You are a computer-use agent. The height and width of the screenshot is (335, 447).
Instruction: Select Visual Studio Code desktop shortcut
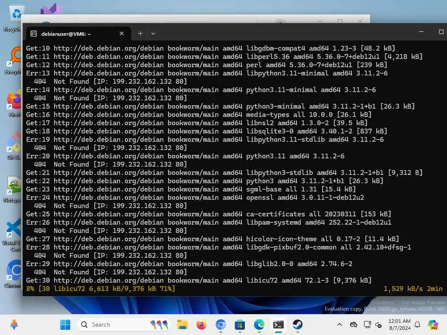(12, 234)
